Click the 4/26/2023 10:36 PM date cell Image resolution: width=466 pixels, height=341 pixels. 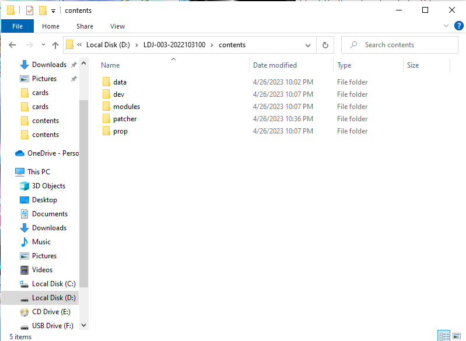(283, 119)
